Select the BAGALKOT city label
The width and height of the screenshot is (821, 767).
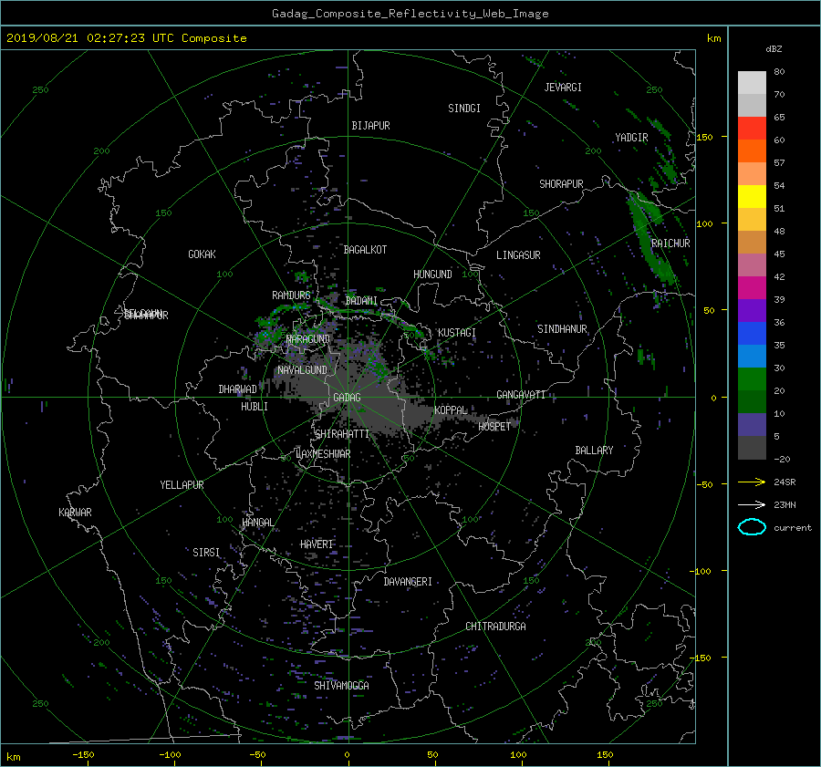pyautogui.click(x=365, y=250)
